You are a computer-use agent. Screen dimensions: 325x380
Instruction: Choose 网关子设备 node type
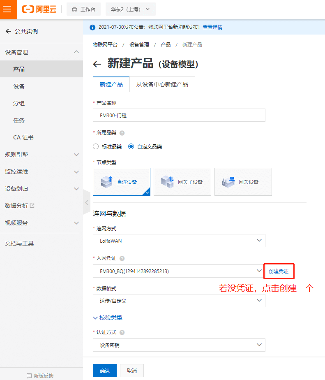pyautogui.click(x=182, y=182)
